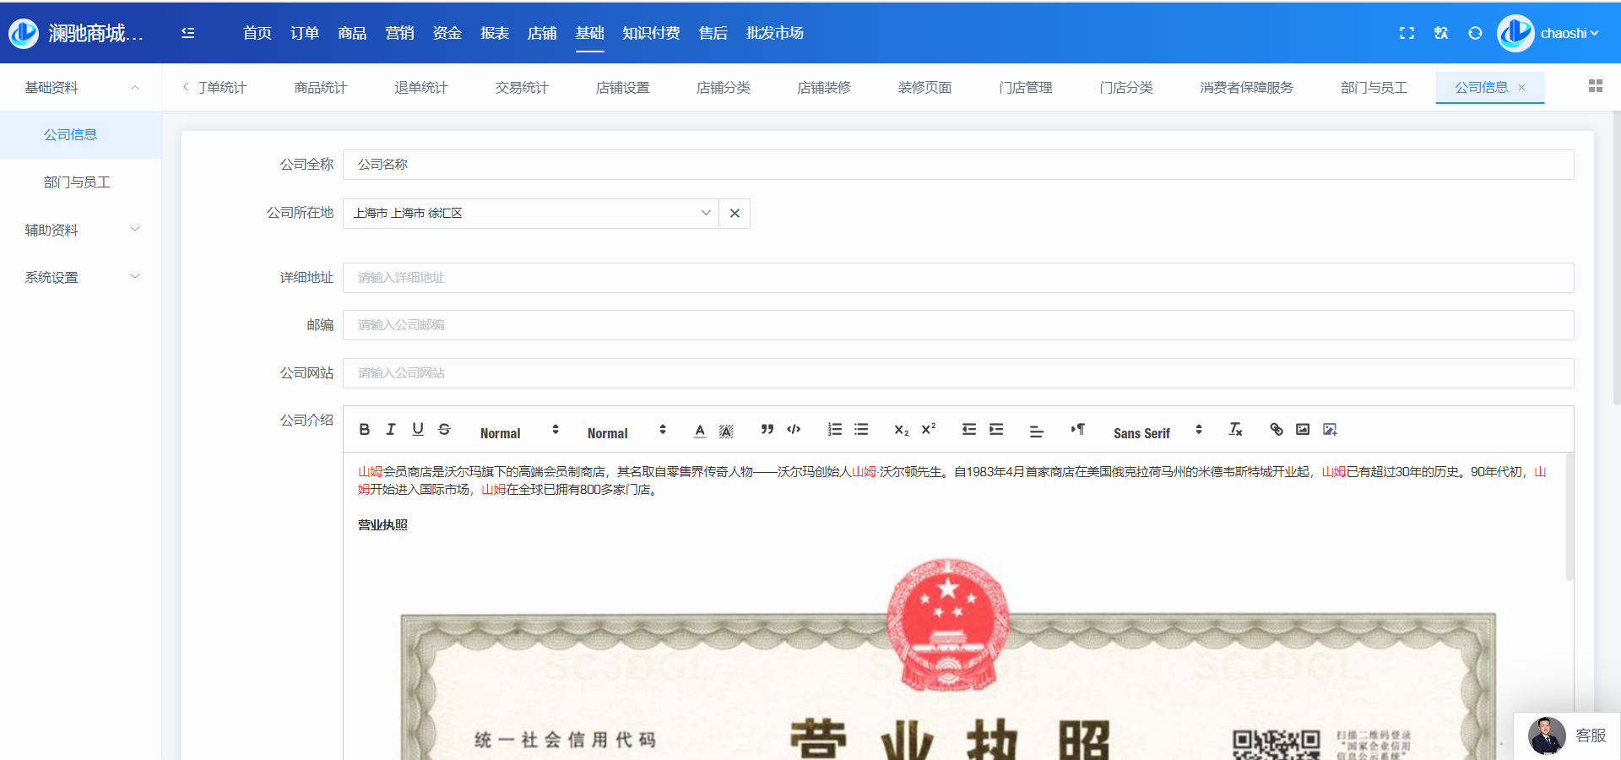Open the Sans Serif font dropdown
The width and height of the screenshot is (1621, 760).
tap(1157, 432)
